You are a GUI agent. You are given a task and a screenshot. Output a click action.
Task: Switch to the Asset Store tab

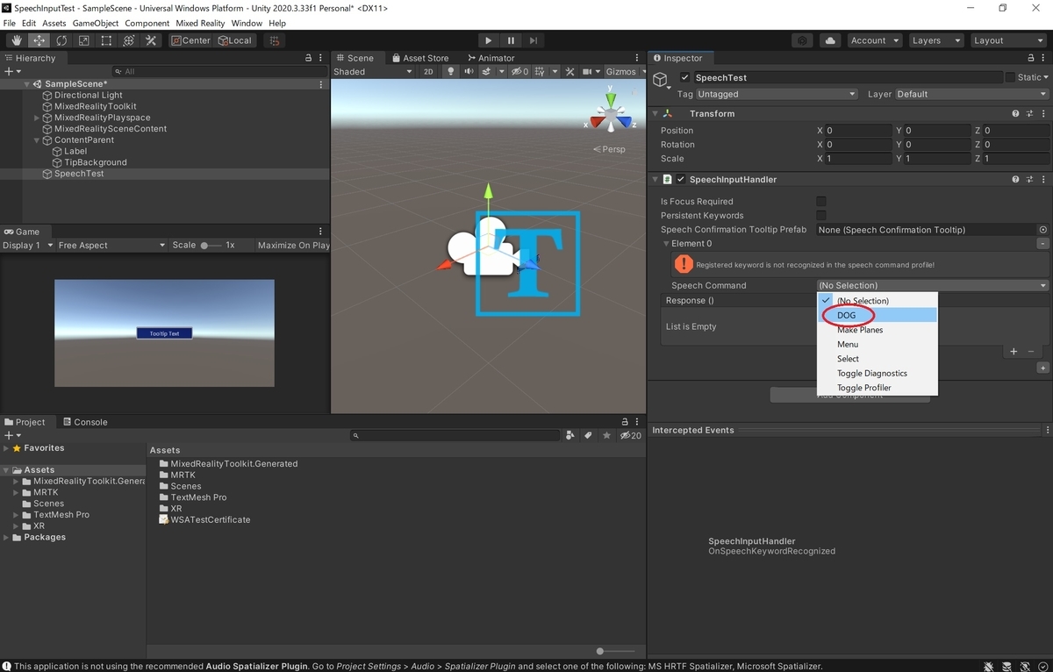pos(419,58)
